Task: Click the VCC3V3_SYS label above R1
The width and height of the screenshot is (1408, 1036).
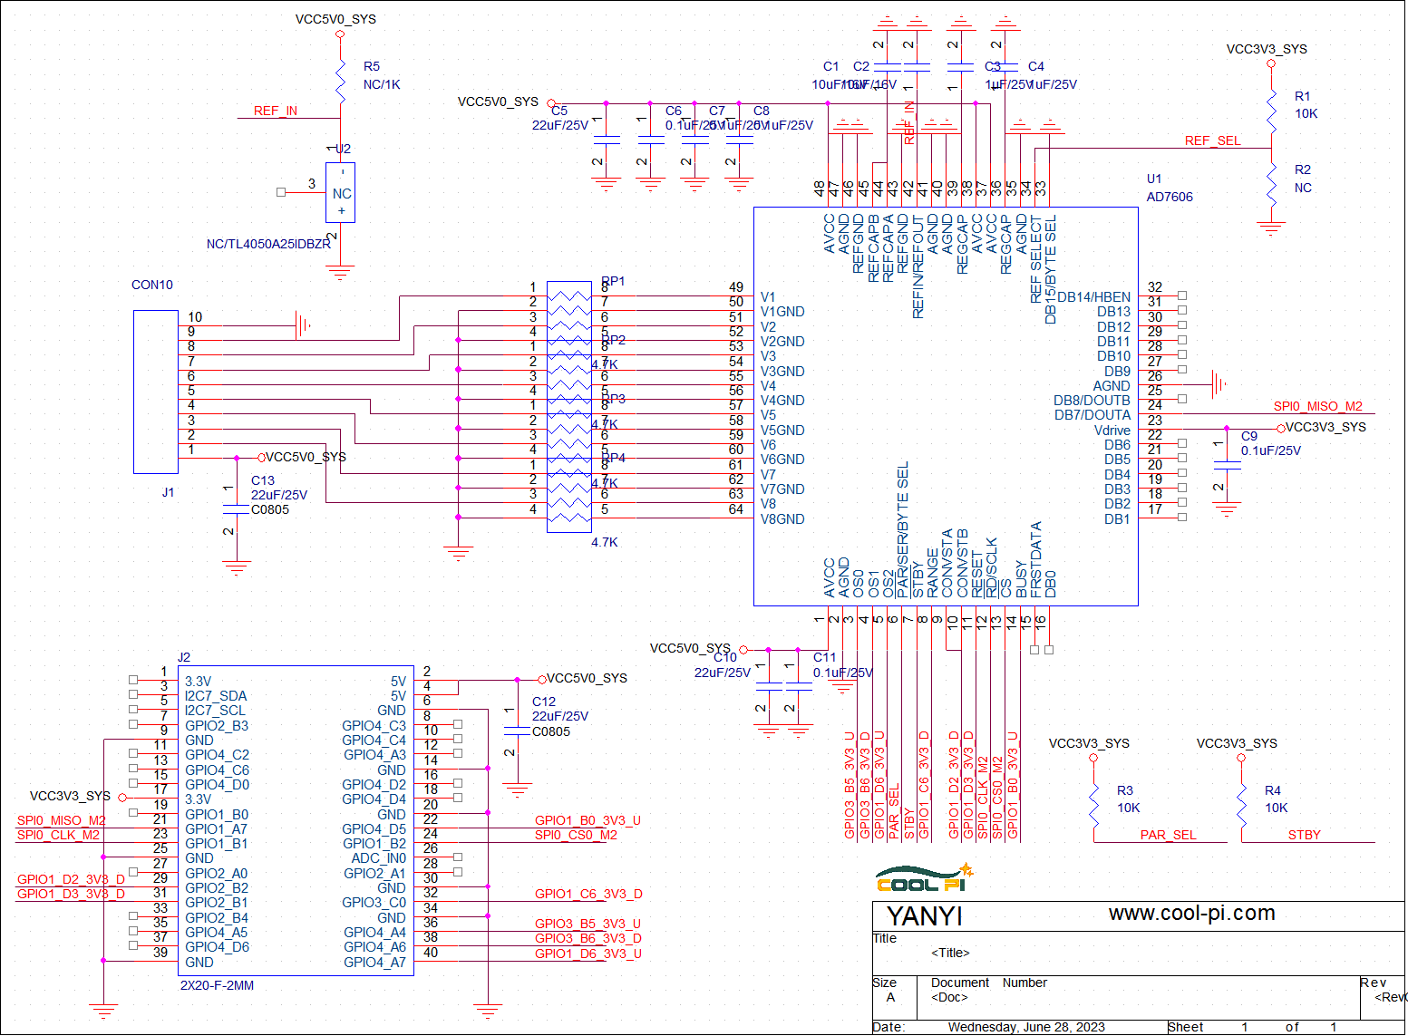Action: pyautogui.click(x=1267, y=49)
